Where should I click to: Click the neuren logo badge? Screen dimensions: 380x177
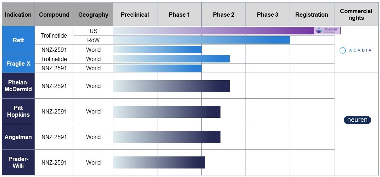pyautogui.click(x=357, y=120)
